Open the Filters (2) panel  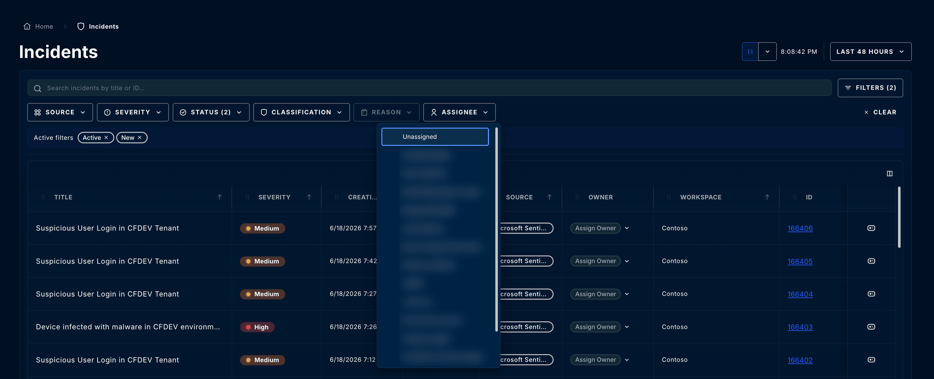point(870,88)
